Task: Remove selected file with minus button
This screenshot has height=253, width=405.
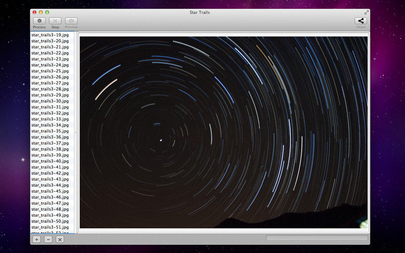Action: pos(48,239)
